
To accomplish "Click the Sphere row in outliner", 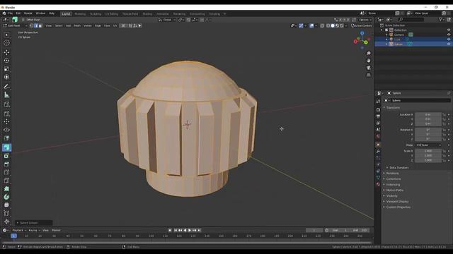I will 413,44.
